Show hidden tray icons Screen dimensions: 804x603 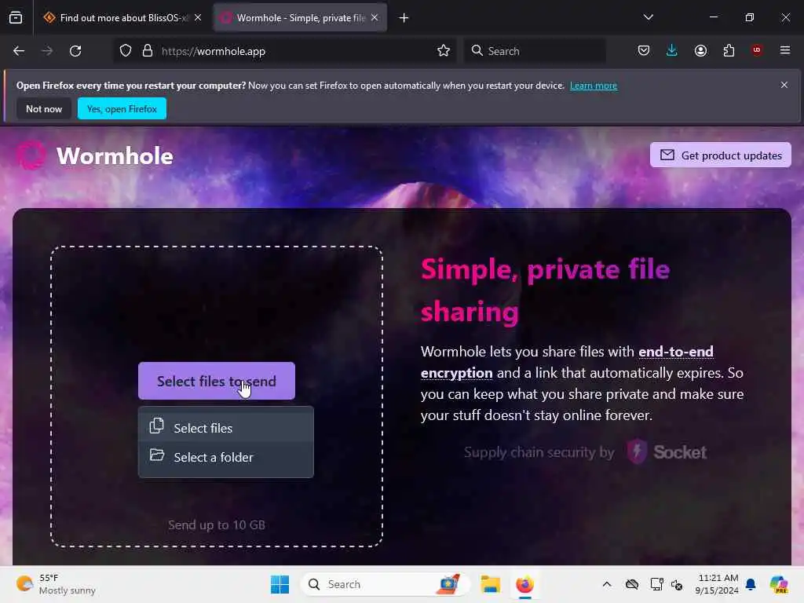[x=607, y=584]
